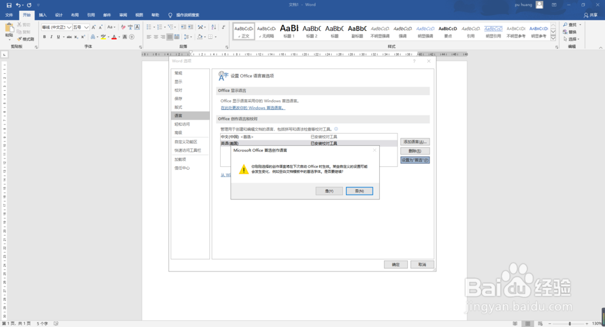Select 自定义功能区 in Word Options sidebar
The image size is (605, 327).
tap(190, 142)
